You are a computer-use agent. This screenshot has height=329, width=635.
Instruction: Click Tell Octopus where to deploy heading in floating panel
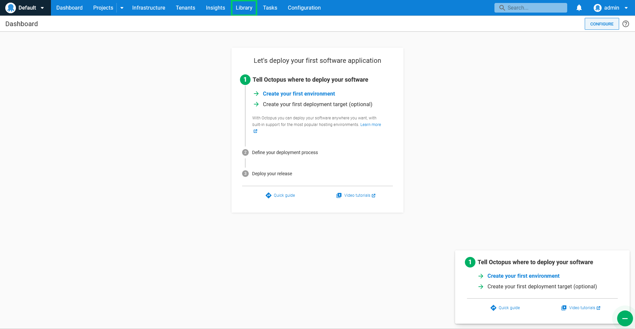(535, 262)
